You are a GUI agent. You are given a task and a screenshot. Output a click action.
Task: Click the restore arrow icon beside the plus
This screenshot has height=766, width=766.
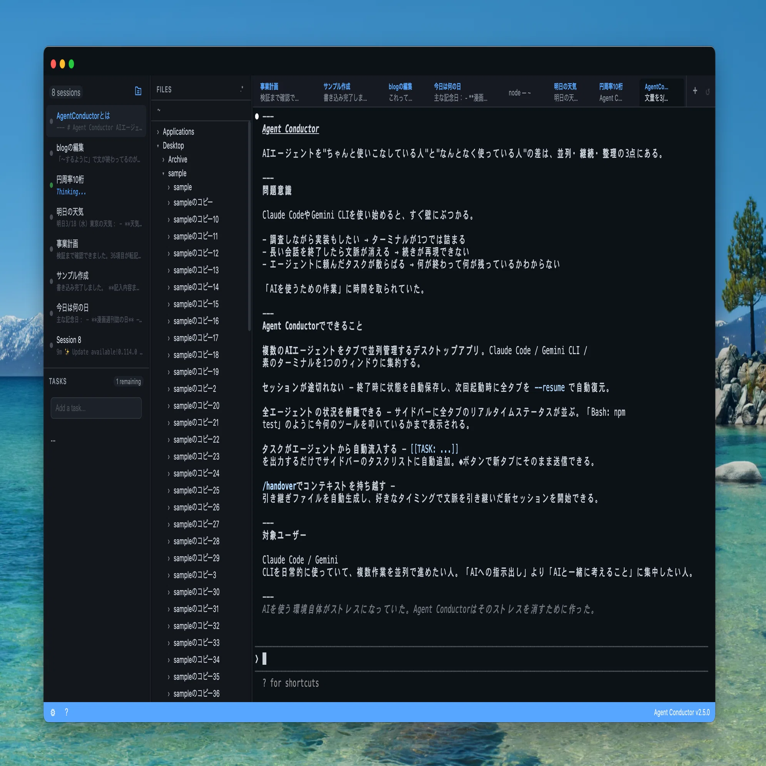click(708, 92)
